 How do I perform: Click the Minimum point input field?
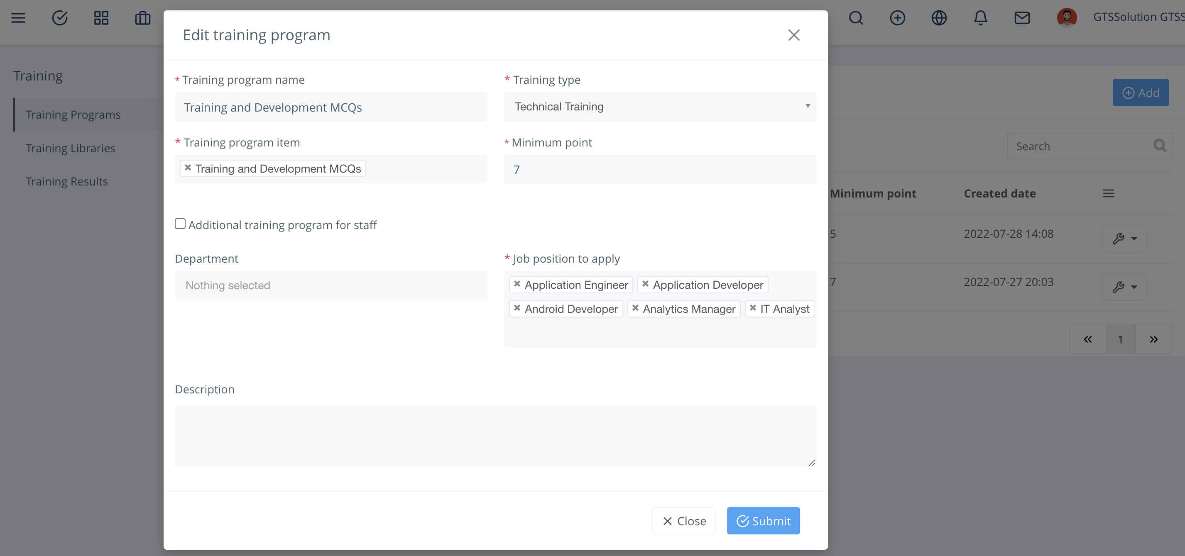tap(660, 169)
